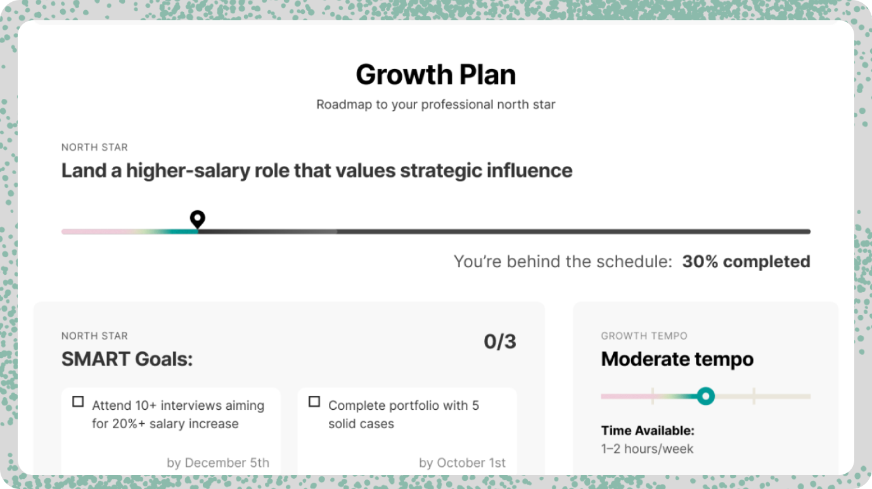Click the 0/3 goals counter

coord(499,342)
